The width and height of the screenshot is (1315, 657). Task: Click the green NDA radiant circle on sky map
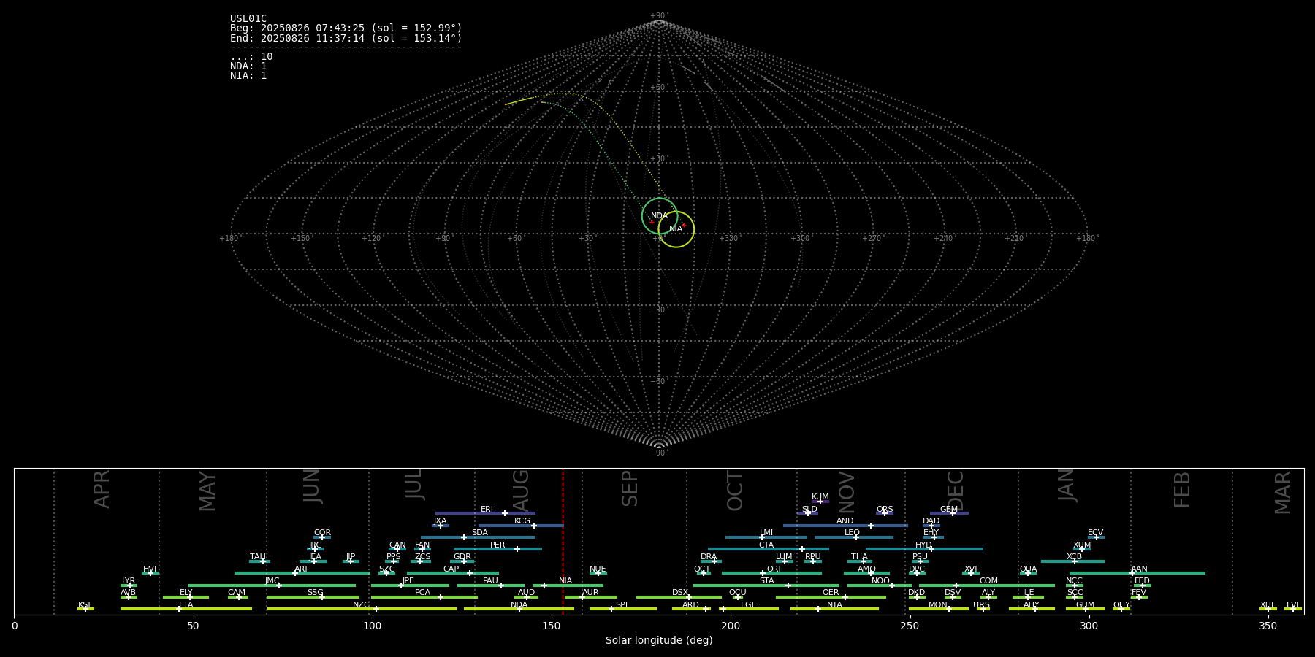pos(660,216)
